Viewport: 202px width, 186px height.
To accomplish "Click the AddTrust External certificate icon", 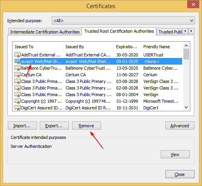I will [18, 55].
